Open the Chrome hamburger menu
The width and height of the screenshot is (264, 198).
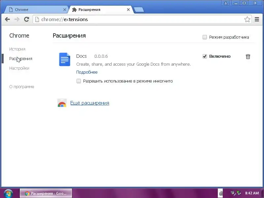(257, 19)
